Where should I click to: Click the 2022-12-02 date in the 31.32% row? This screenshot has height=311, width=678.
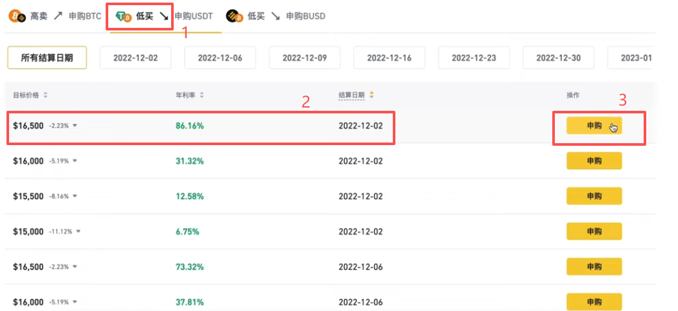360,161
